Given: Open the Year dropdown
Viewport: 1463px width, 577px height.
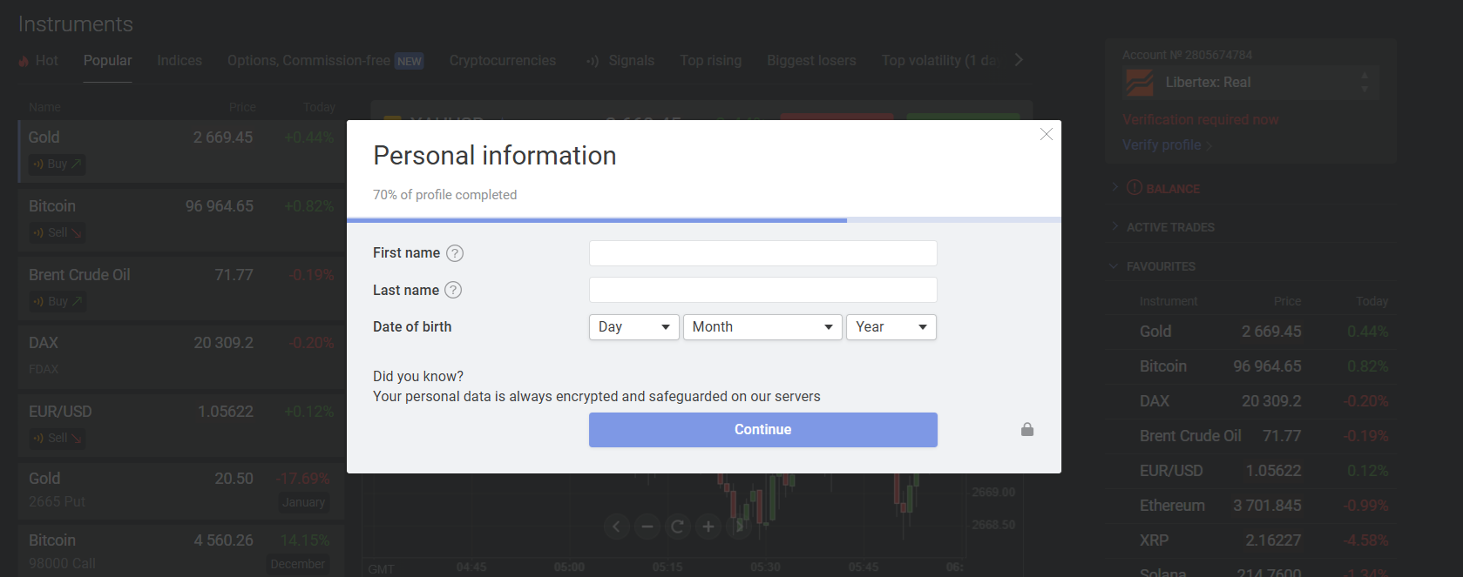Looking at the screenshot, I should [x=891, y=327].
